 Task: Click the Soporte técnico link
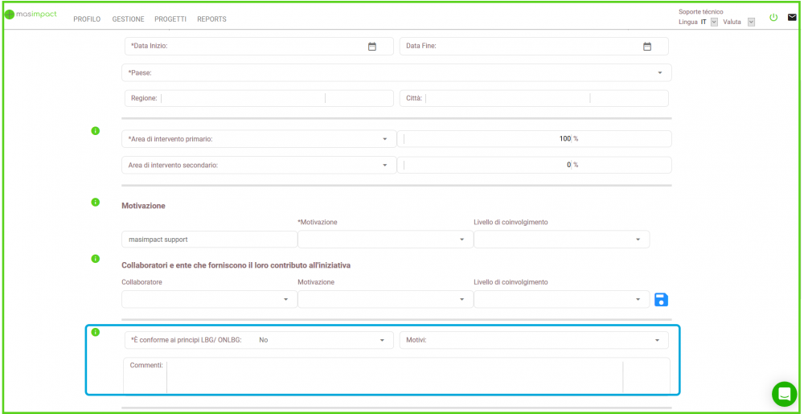coord(700,12)
